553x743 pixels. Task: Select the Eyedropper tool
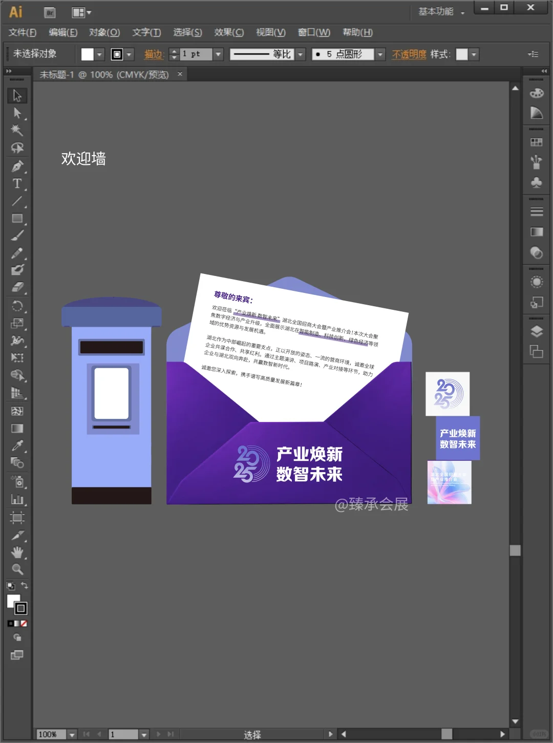pos(17,446)
